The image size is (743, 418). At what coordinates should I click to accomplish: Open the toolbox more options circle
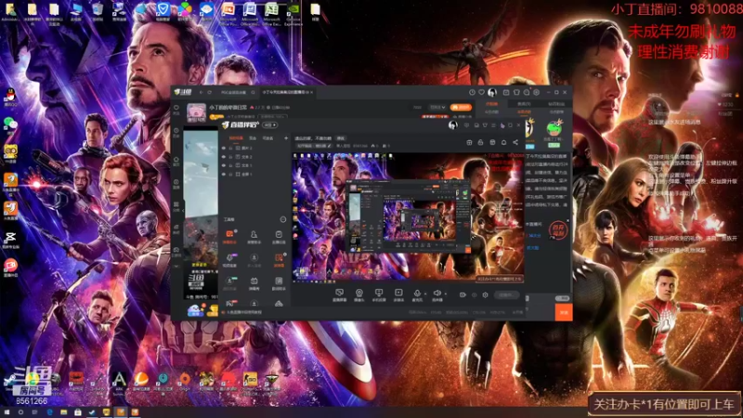pos(283,219)
